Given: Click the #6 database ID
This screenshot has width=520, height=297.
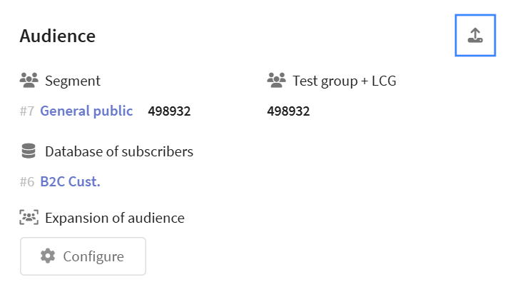Looking at the screenshot, I should click(26, 181).
